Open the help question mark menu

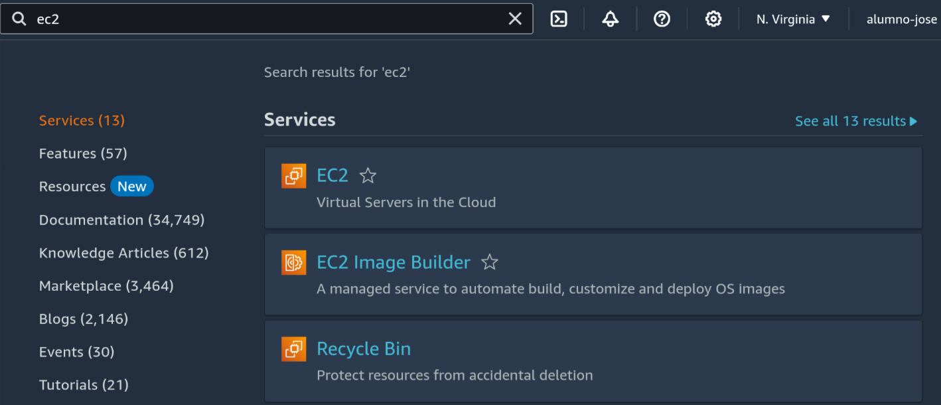(x=662, y=19)
